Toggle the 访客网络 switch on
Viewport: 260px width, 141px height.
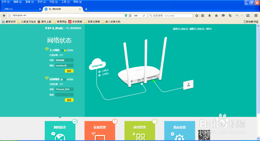[x=63, y=79]
